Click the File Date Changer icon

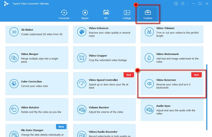14,134
